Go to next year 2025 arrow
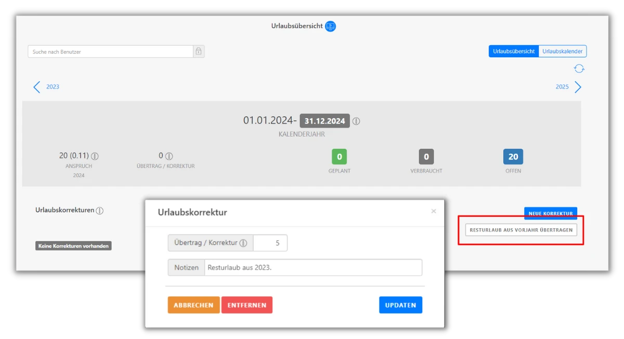This screenshot has height=339, width=624. point(578,87)
